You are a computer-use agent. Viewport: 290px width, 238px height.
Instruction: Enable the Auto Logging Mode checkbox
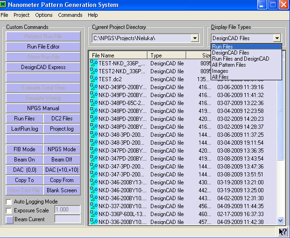tap(9, 202)
